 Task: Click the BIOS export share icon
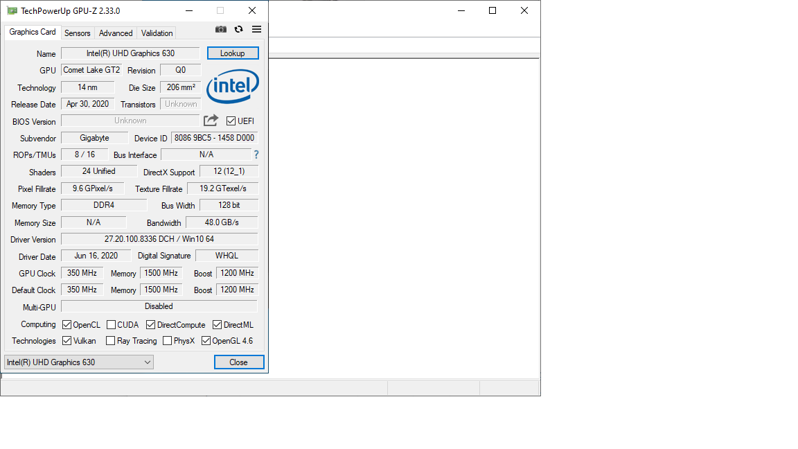pos(211,121)
